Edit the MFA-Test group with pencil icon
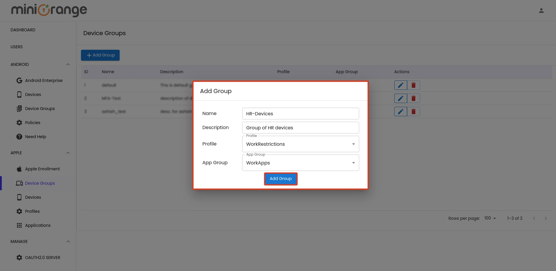Viewport: 556px width, 271px height. 400,98
